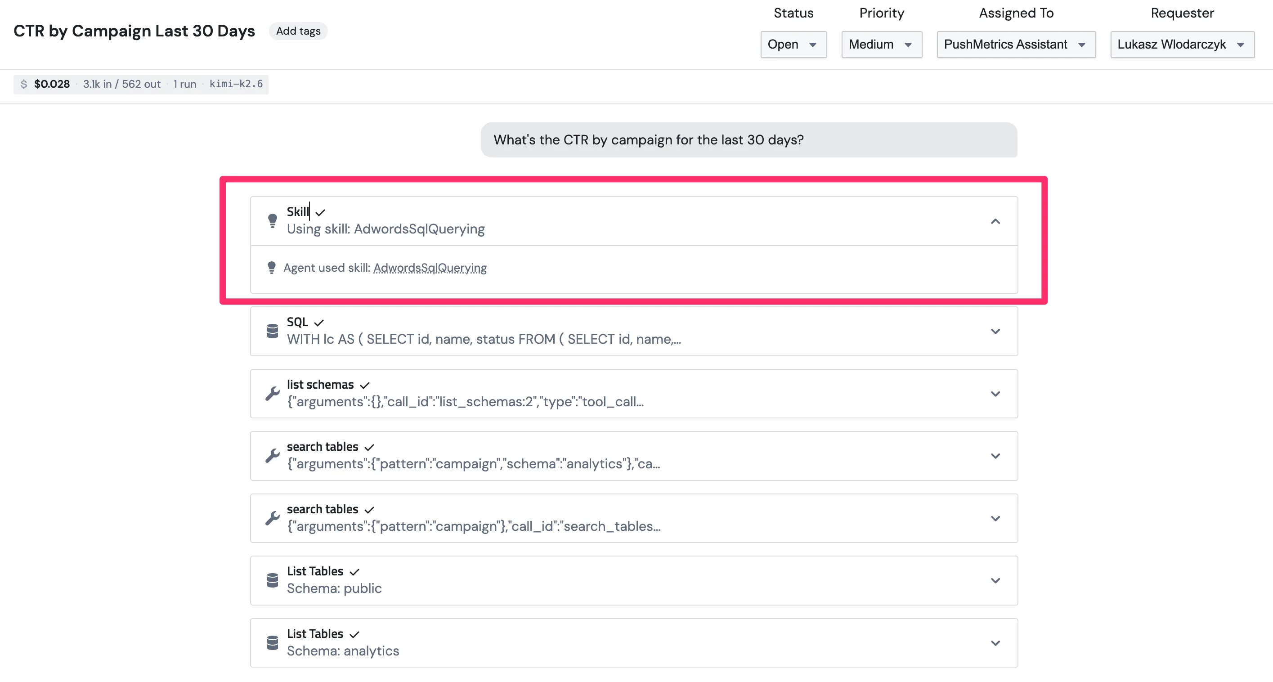The image size is (1273, 682).
Task: Click the checkmark next to list schemas
Action: point(365,385)
